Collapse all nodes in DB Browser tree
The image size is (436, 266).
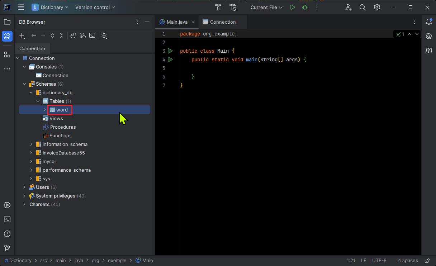point(61,35)
